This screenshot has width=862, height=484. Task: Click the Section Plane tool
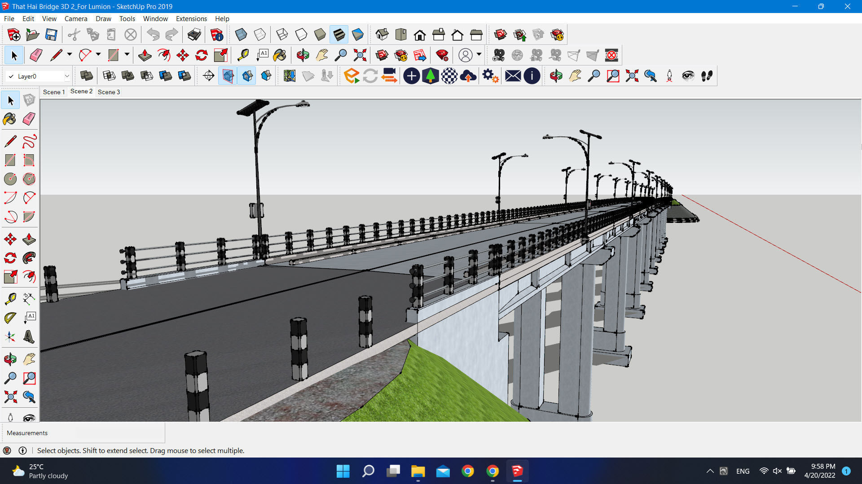209,76
